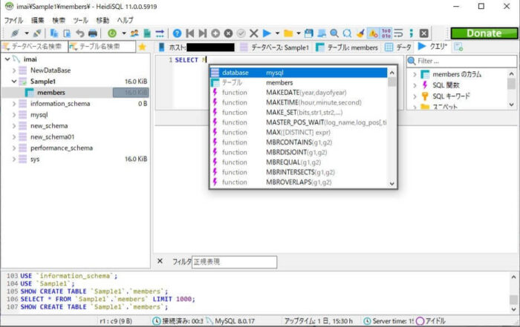
Task: Click the テーブル名検索 filter field
Action: 103,47
